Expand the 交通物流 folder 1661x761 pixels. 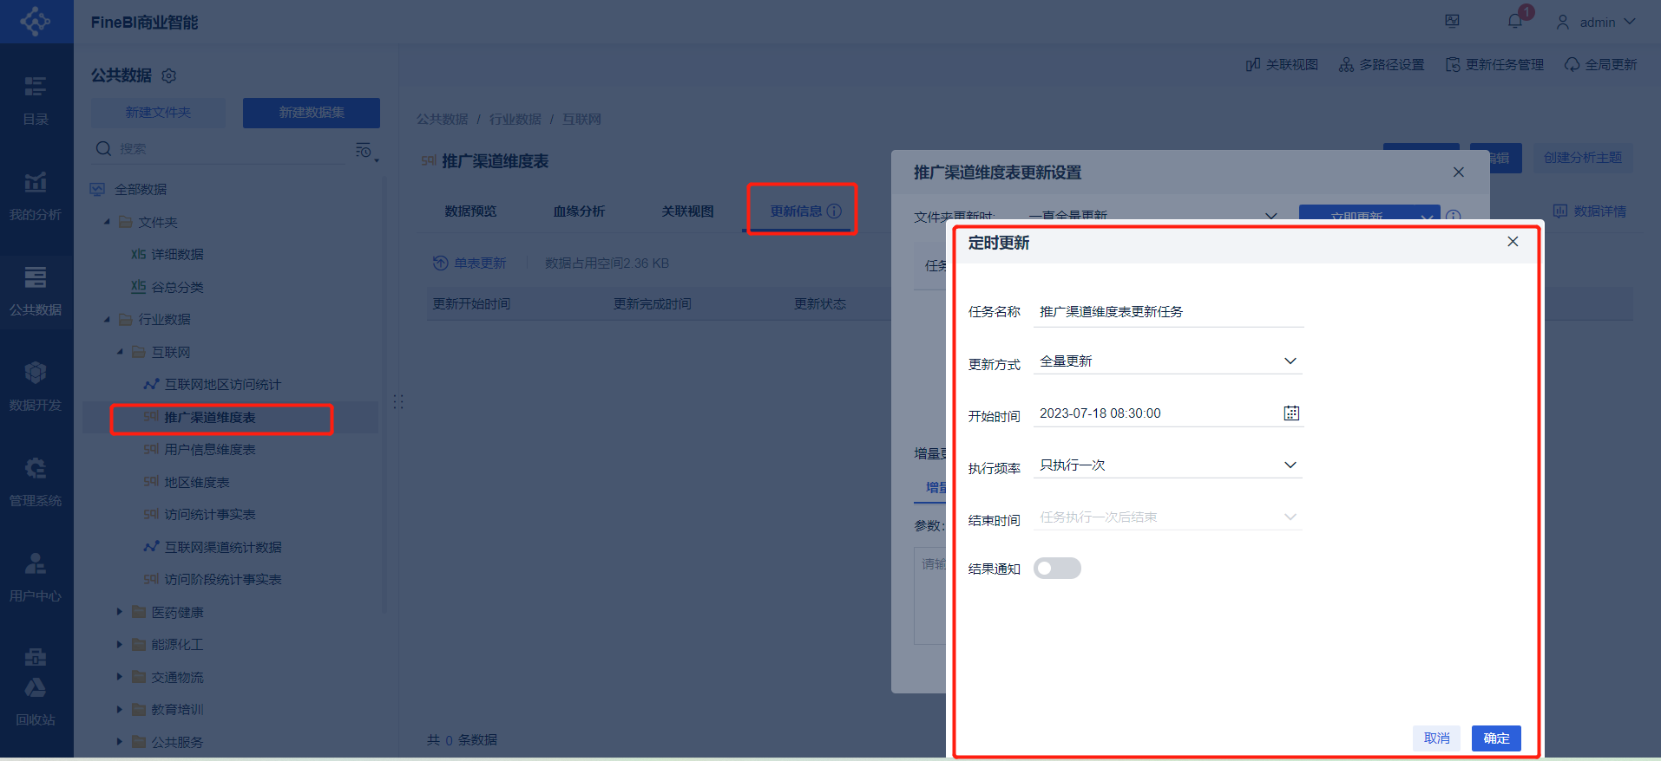pos(120,677)
